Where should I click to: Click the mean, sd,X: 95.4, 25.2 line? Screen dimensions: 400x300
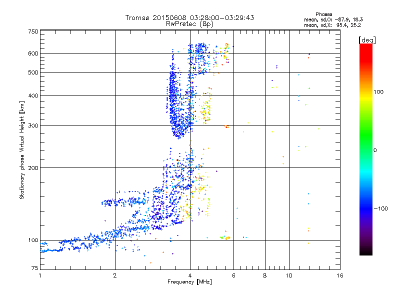332,25
